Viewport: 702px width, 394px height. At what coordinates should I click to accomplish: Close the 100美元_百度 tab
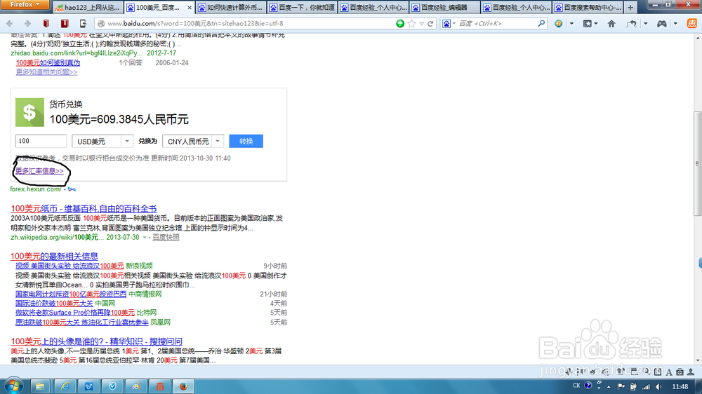[x=190, y=8]
